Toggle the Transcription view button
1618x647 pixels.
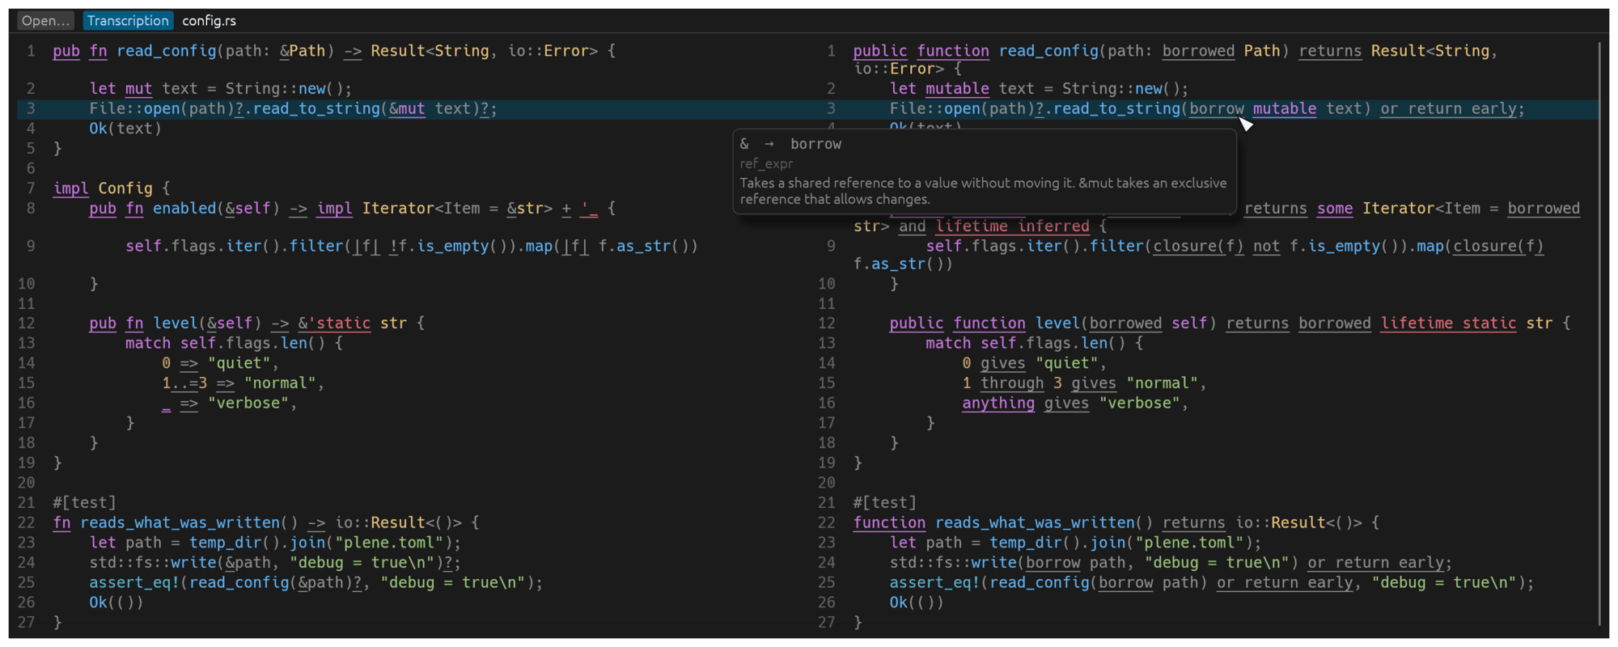coord(128,20)
